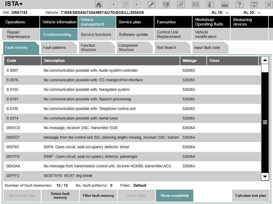The height and width of the screenshot is (204, 273).
Task: Select the Vehicle management menu
Action: 97,22
